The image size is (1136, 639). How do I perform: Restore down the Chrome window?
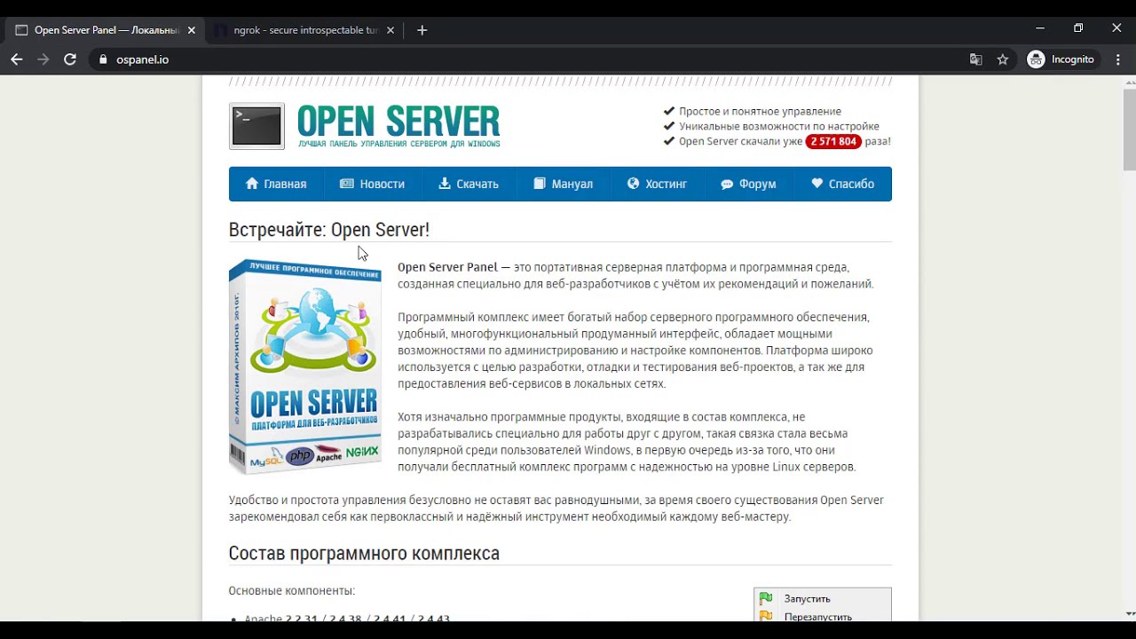pos(1078,28)
